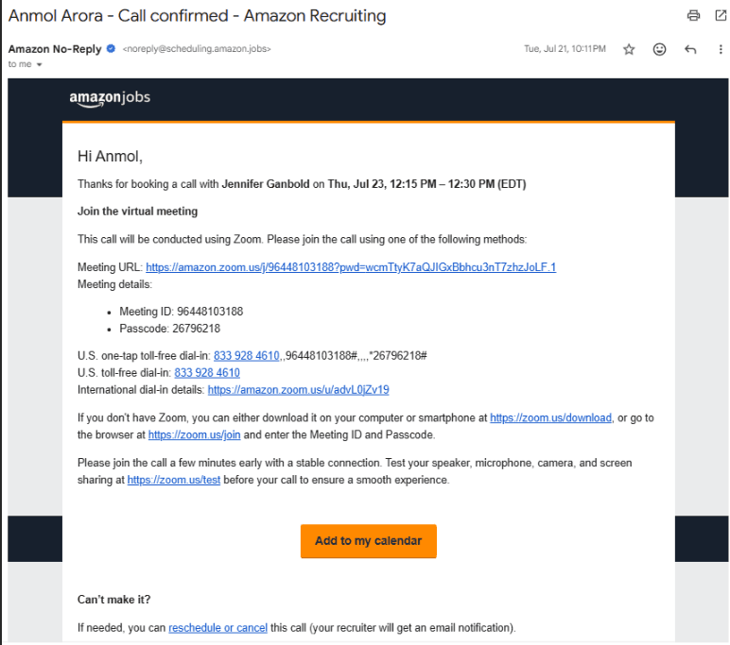
Task: Click the Passcode: 26796218 line
Action: 170,329
